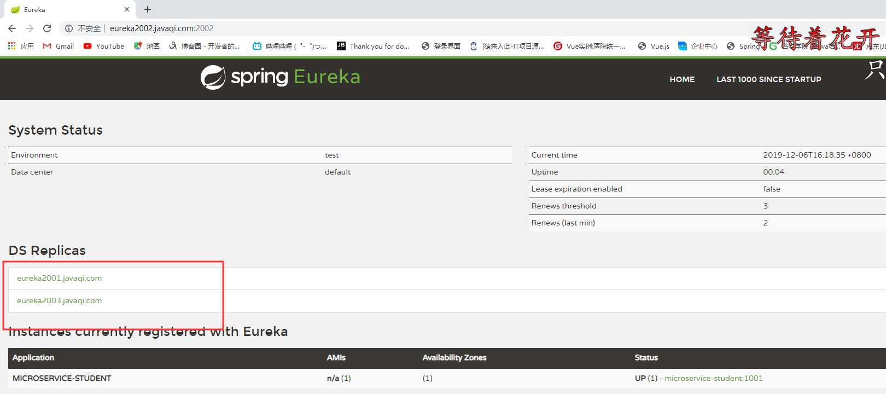Click the Uptime value 00:04
The image size is (886, 394).
tap(773, 172)
